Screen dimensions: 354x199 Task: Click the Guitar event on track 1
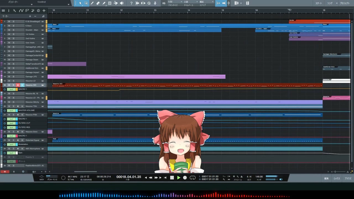(319, 21)
